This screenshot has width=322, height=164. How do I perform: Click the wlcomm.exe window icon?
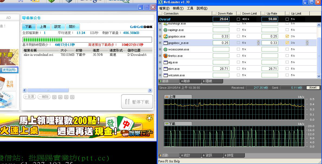pyautogui.click(x=165, y=75)
